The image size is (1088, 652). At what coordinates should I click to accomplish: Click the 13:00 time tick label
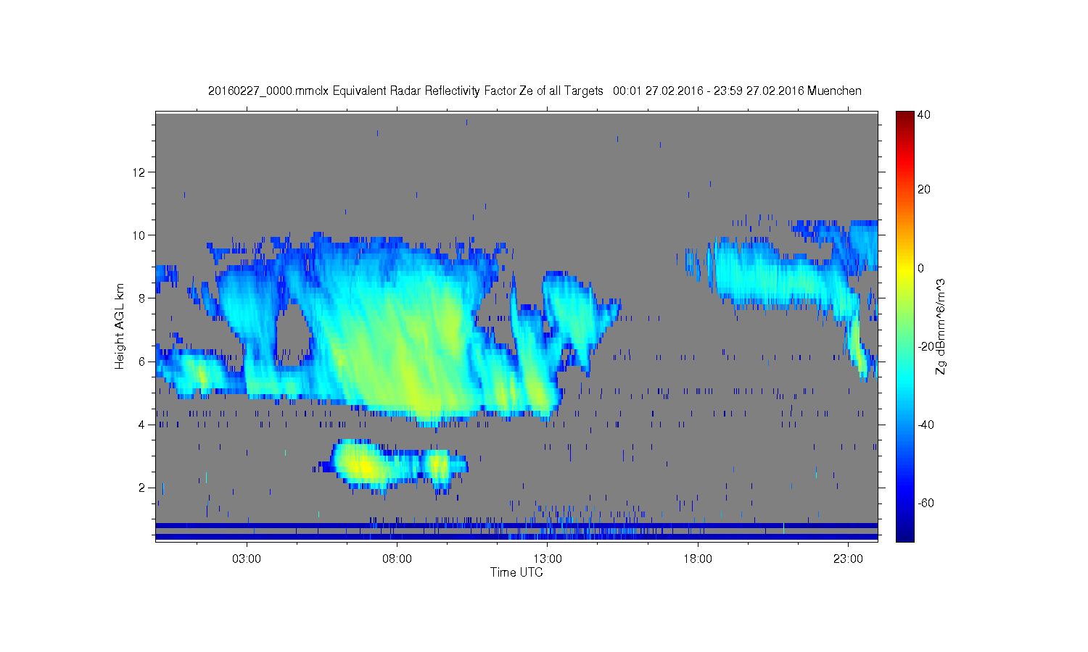pyautogui.click(x=548, y=559)
